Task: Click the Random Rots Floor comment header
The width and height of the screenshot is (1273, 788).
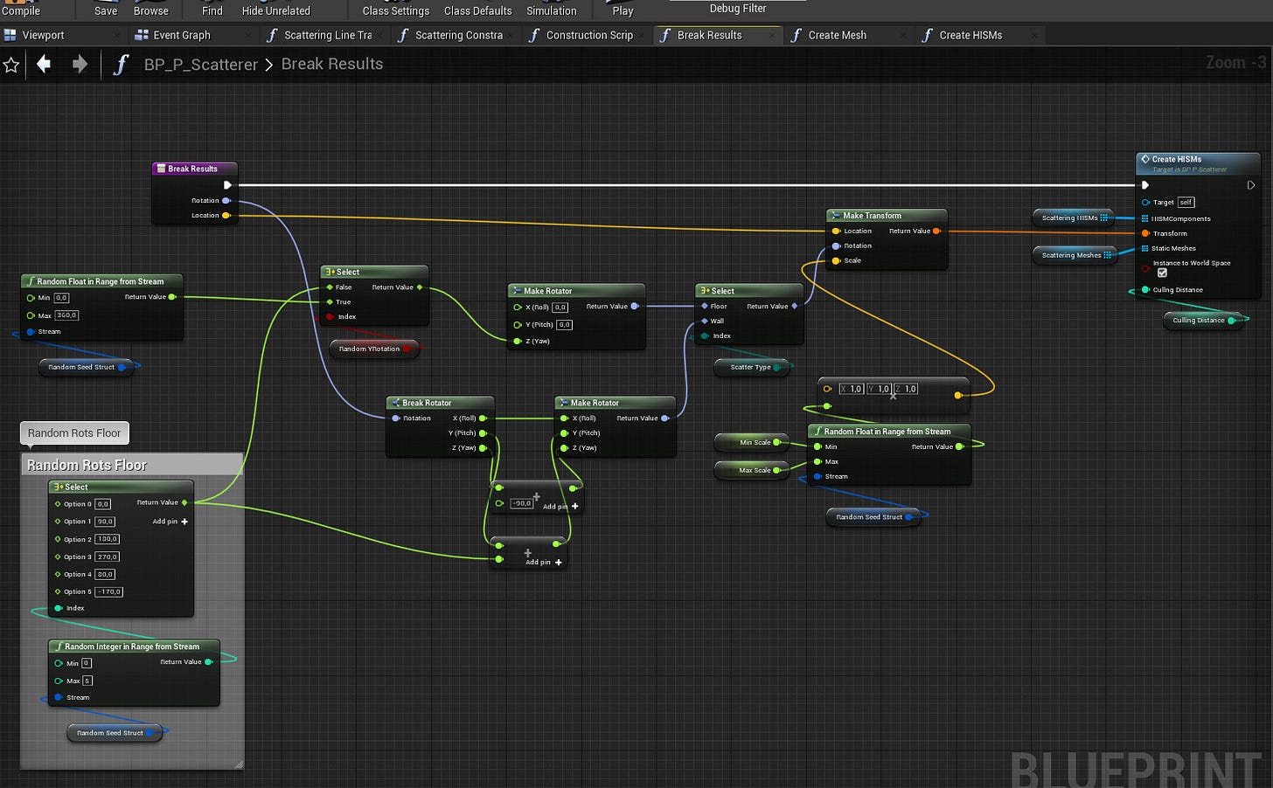Action: coord(131,465)
